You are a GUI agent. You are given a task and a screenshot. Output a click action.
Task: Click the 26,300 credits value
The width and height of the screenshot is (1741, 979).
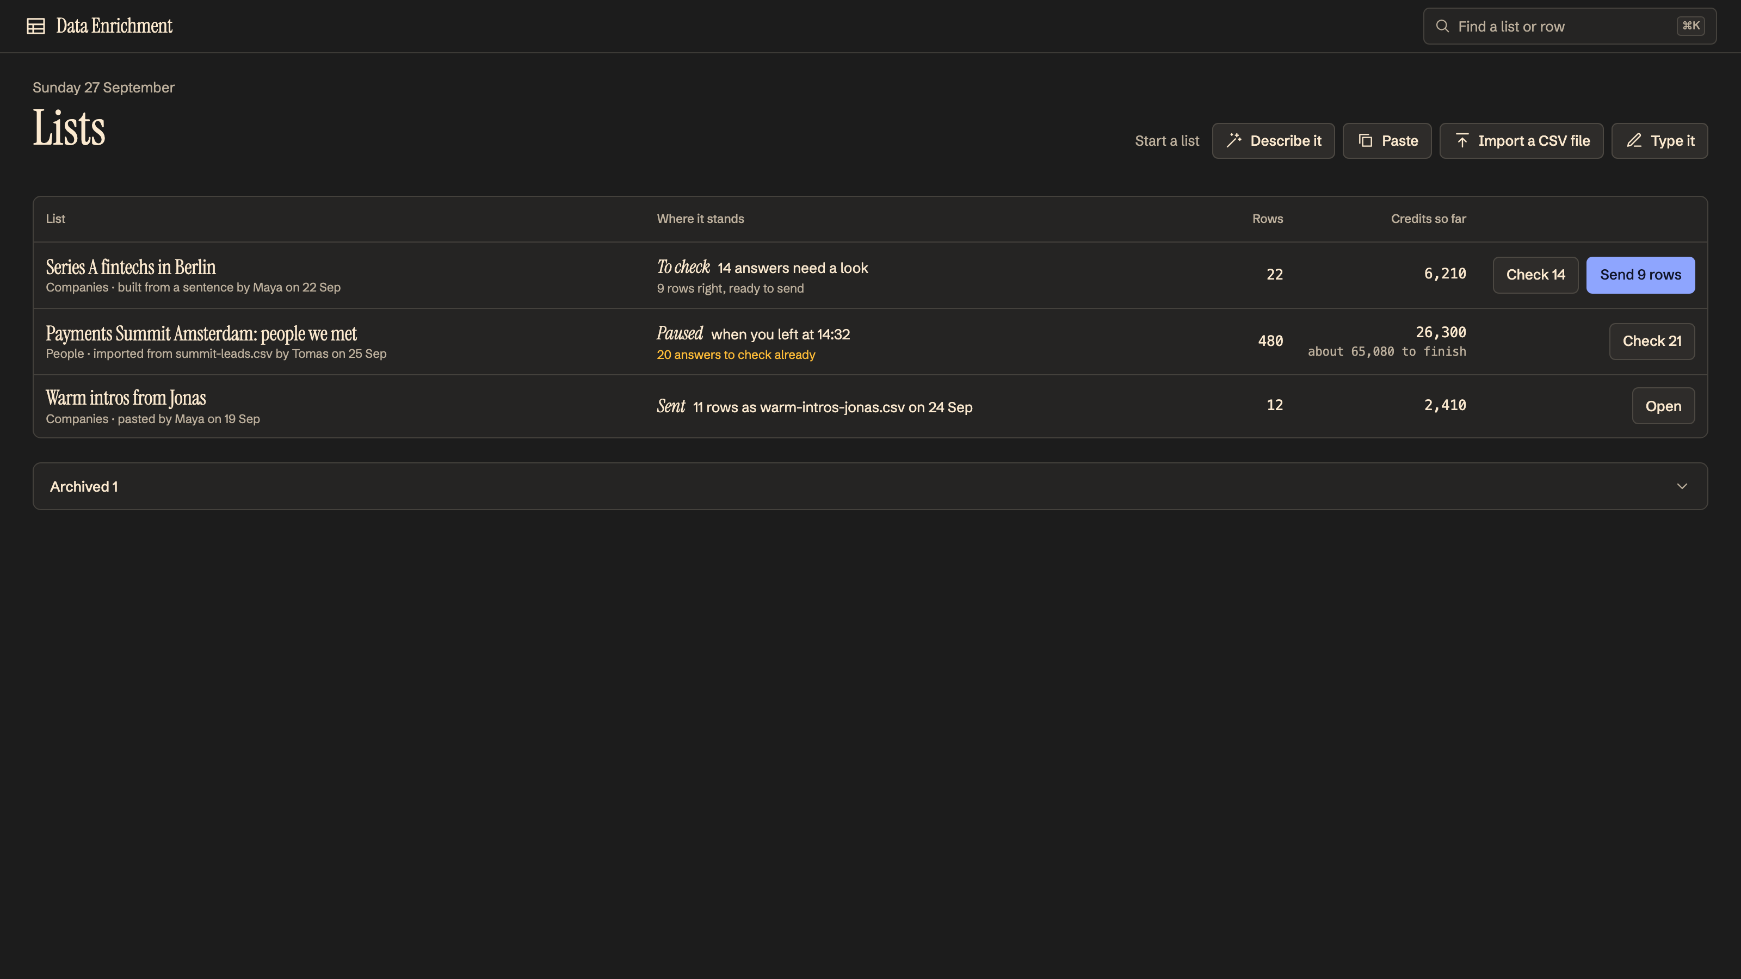pyautogui.click(x=1441, y=332)
